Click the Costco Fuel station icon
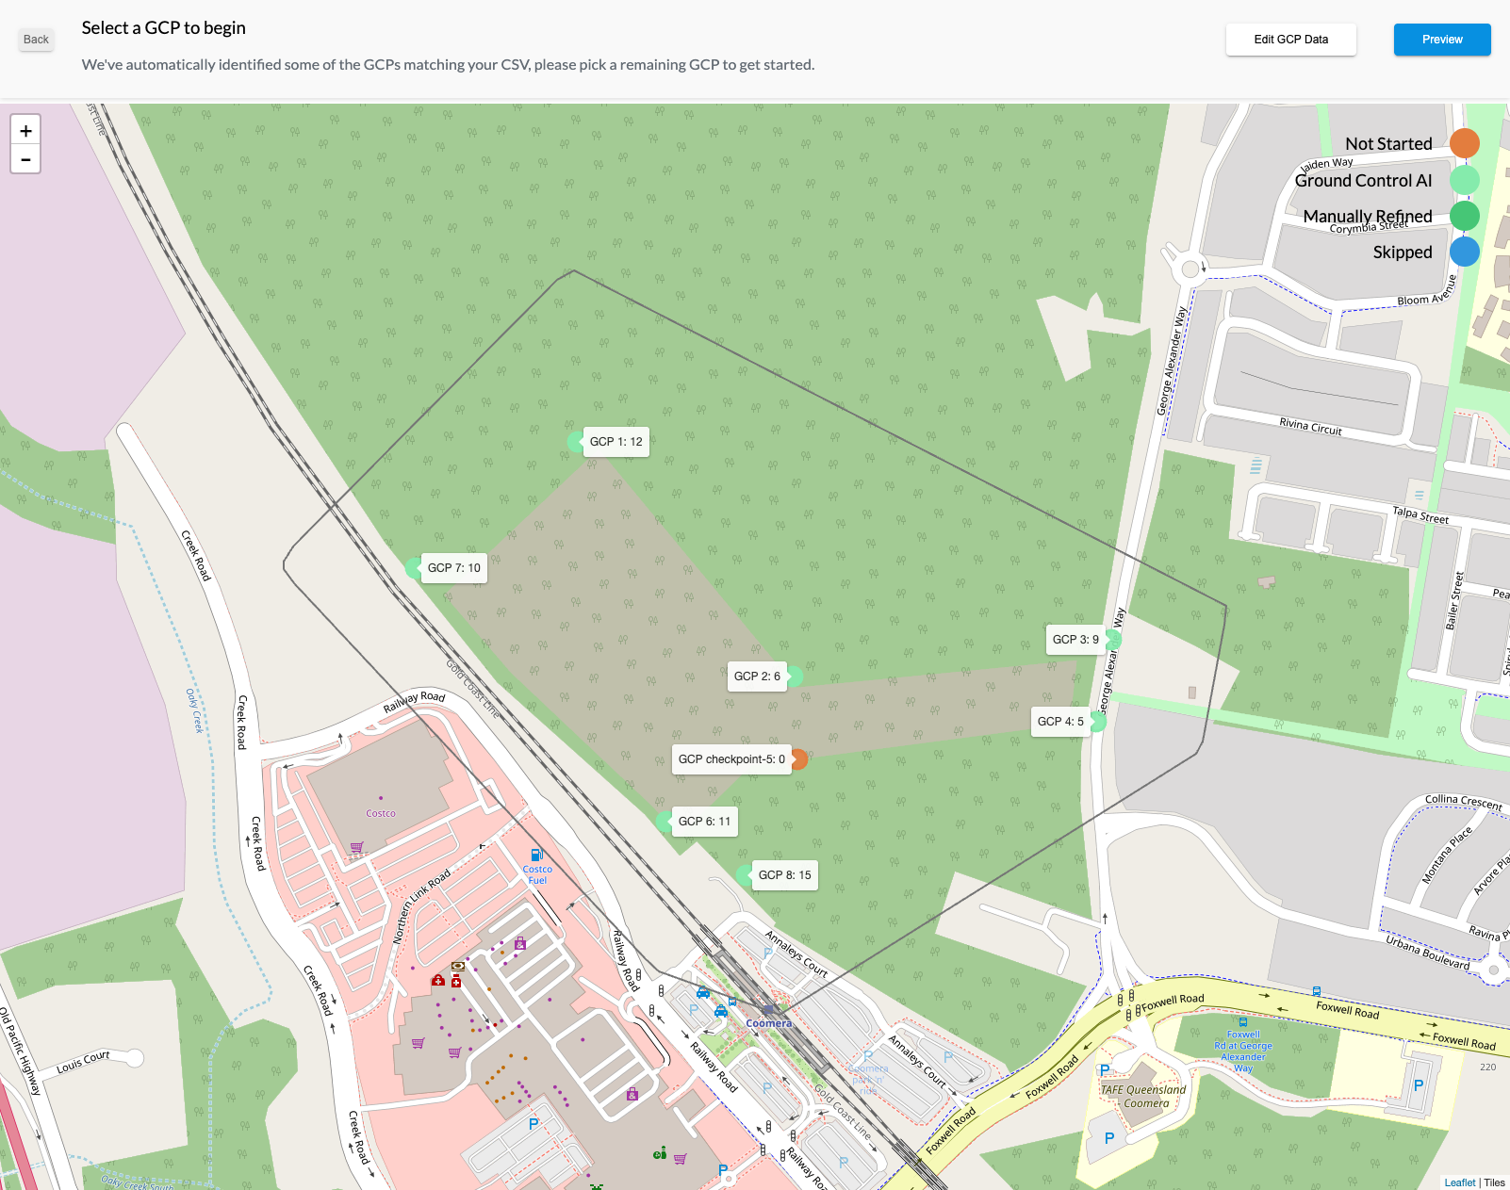 536,856
